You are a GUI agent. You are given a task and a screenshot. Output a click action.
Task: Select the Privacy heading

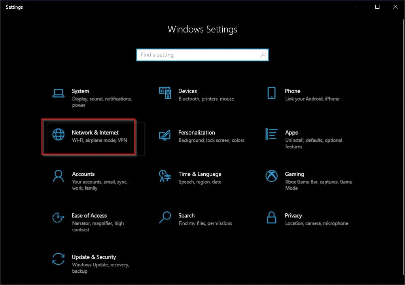(293, 216)
